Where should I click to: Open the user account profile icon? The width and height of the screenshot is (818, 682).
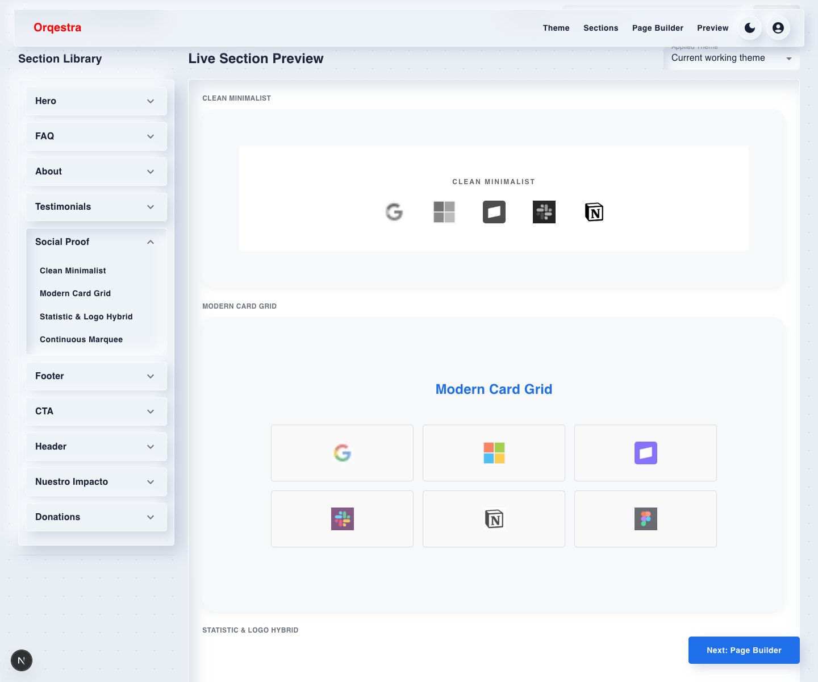tap(778, 28)
